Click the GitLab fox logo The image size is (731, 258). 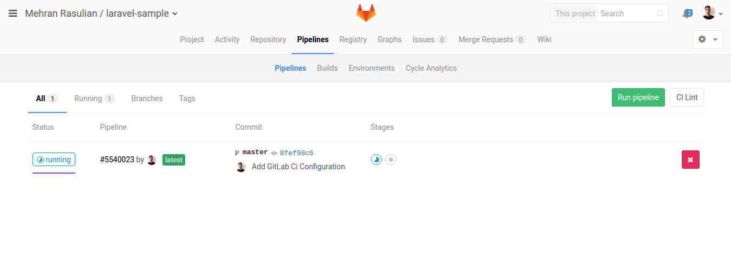(x=365, y=13)
